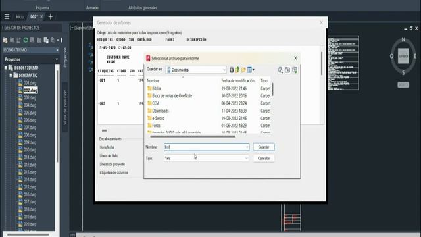Switch to the Esquema ribbon tab

[42, 7]
